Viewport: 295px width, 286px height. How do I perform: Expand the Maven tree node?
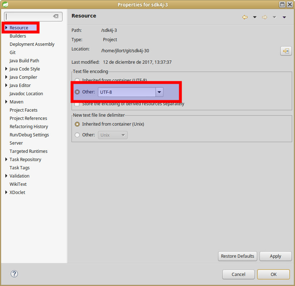click(x=6, y=102)
